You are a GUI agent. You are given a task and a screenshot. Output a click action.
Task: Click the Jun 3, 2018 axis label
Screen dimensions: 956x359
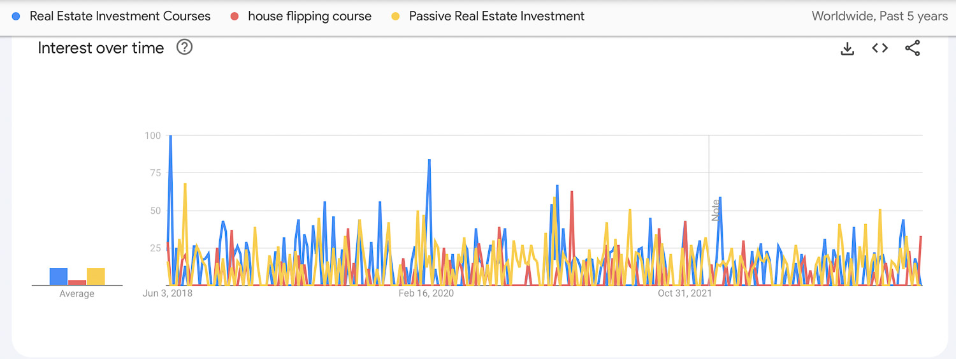pyautogui.click(x=168, y=293)
